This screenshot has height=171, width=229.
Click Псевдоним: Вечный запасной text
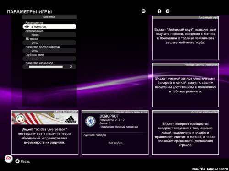[119, 127]
